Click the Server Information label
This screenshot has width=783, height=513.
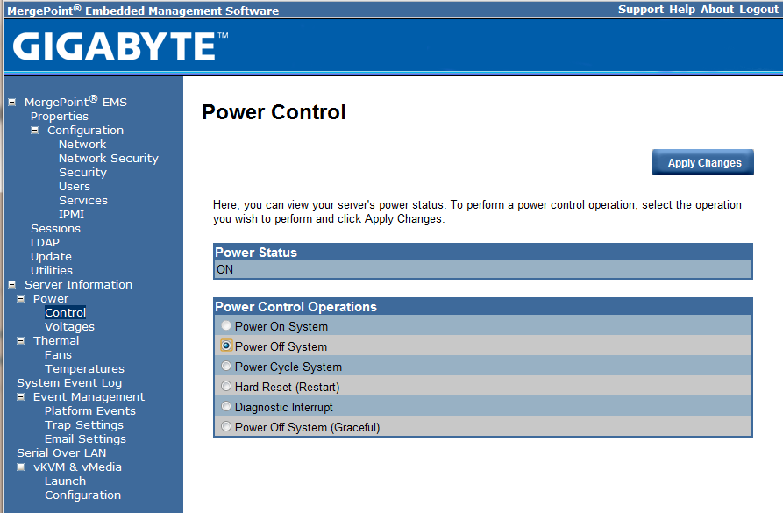point(78,285)
